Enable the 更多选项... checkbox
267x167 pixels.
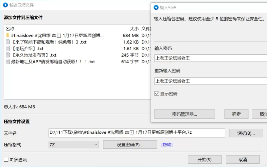click(6, 159)
